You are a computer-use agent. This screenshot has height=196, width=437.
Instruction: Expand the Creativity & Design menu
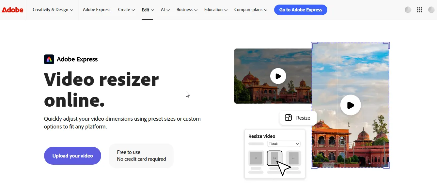[53, 10]
